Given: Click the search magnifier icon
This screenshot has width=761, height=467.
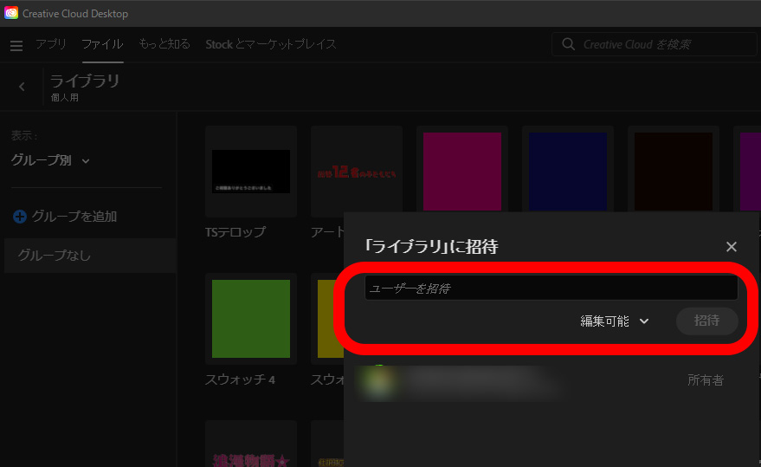Looking at the screenshot, I should [568, 44].
